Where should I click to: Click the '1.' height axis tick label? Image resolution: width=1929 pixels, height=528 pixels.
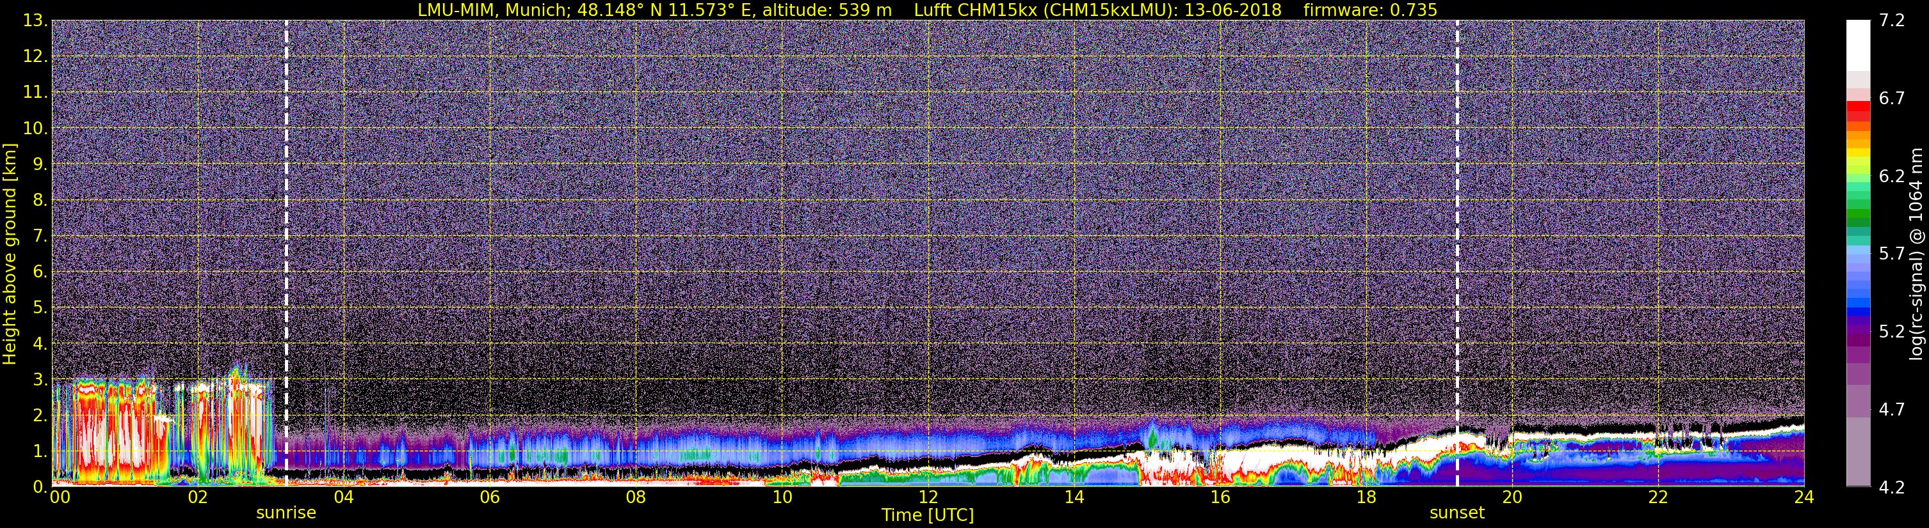click(40, 451)
